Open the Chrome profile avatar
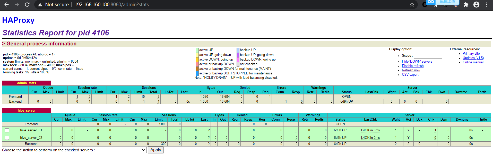This screenshot has height=156, width=493. click(477, 5)
